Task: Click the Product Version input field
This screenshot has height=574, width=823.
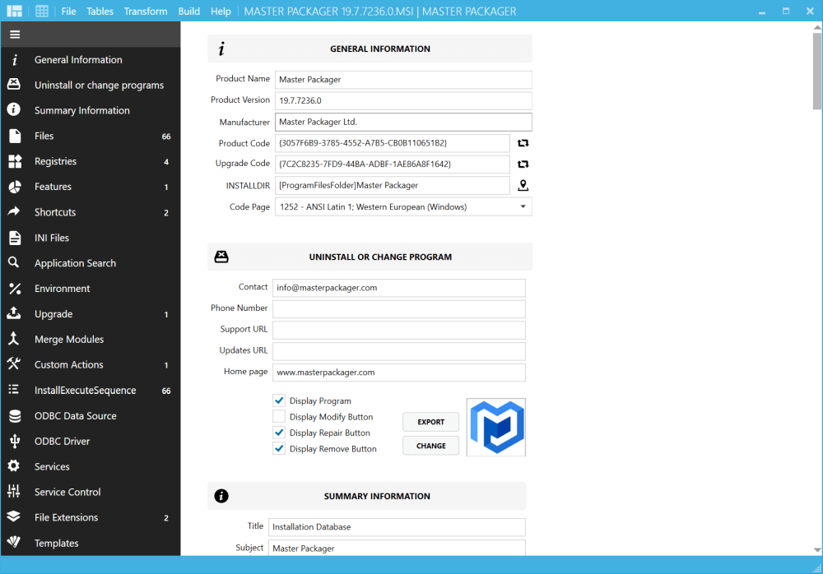Action: click(403, 101)
